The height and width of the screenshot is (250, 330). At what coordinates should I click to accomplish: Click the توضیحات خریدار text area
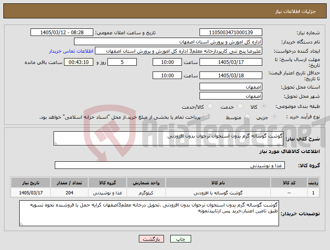click(149, 213)
